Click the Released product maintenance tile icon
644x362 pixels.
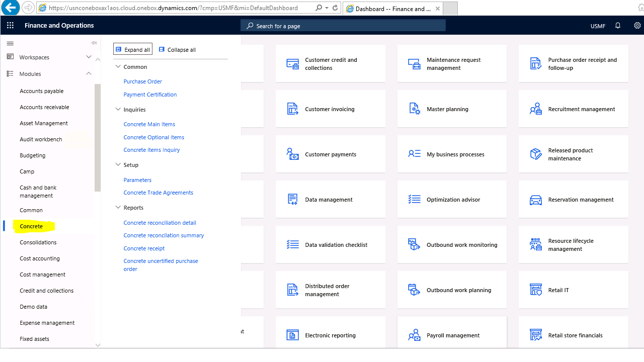tap(536, 154)
